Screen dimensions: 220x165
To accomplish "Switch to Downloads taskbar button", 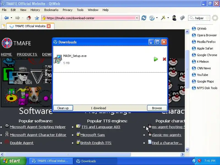I will click(95, 161).
